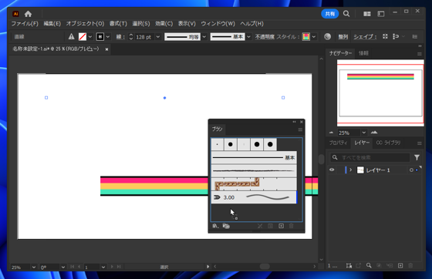The width and height of the screenshot is (432, 279).
Task: Click the target circle of レイヤー 1
Action: [x=411, y=170]
